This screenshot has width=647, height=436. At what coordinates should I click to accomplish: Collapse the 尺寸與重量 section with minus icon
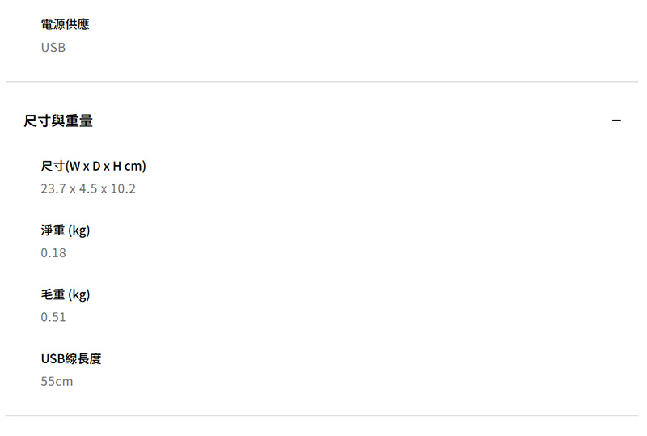[x=616, y=121]
